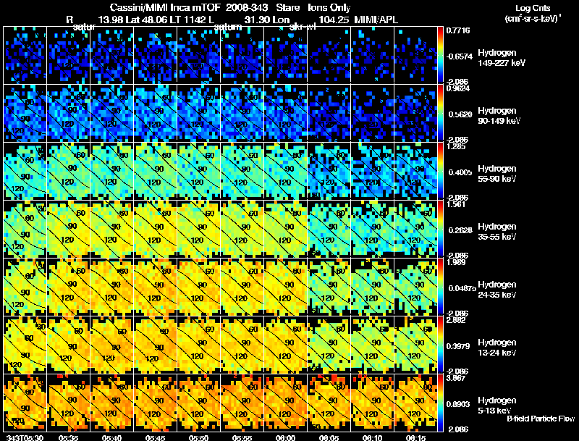Screen dimensions: 579x441
Task: Click the color bar value 0.2628
Action: click(460, 230)
